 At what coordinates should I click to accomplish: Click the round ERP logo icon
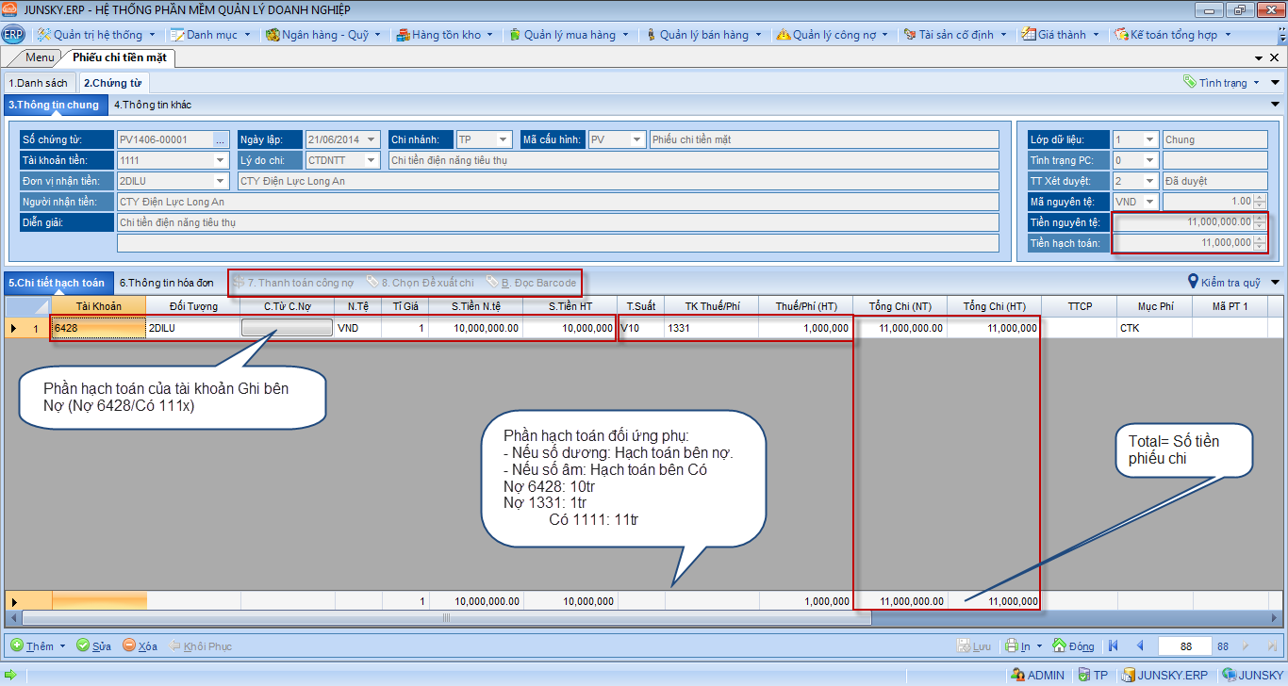point(13,35)
